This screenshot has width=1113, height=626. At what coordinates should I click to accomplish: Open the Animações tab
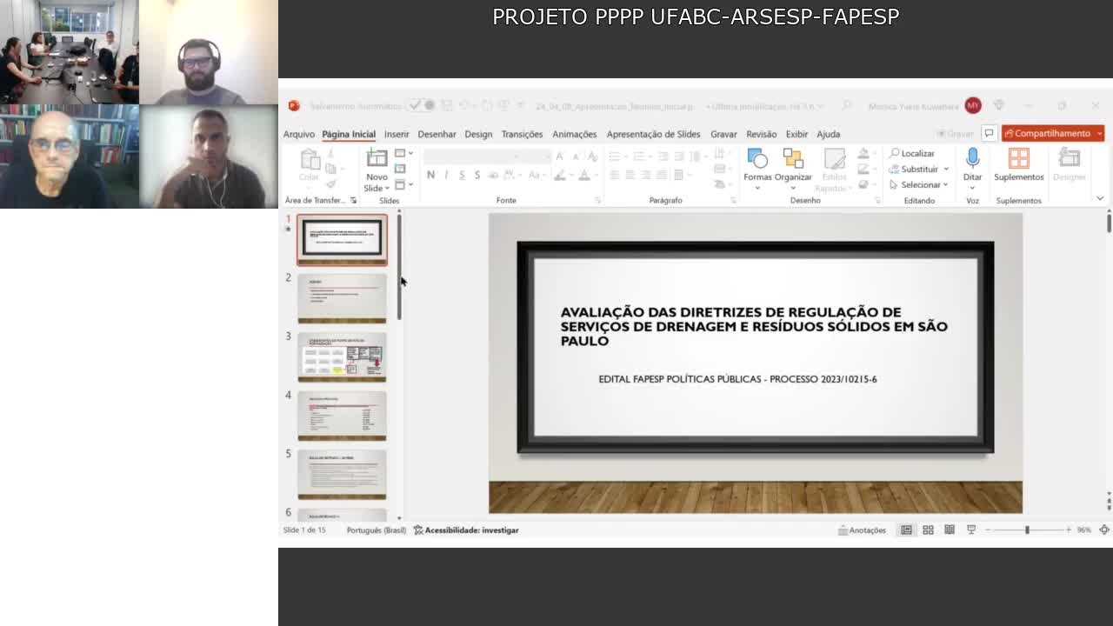(x=575, y=134)
